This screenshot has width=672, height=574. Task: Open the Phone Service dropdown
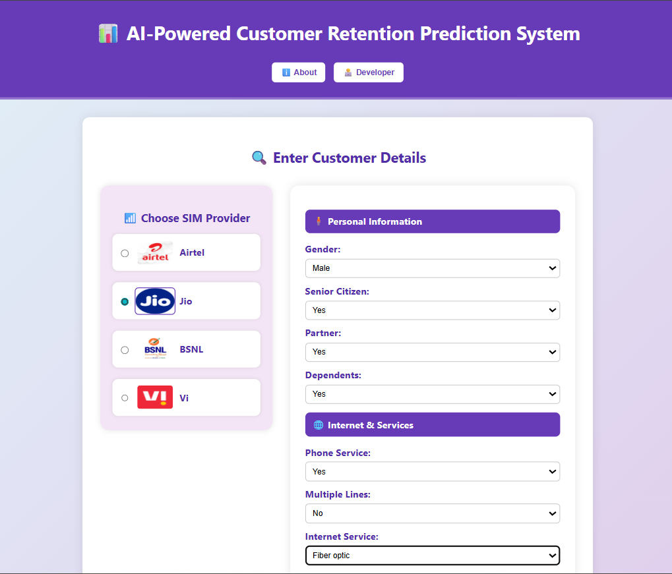point(432,472)
